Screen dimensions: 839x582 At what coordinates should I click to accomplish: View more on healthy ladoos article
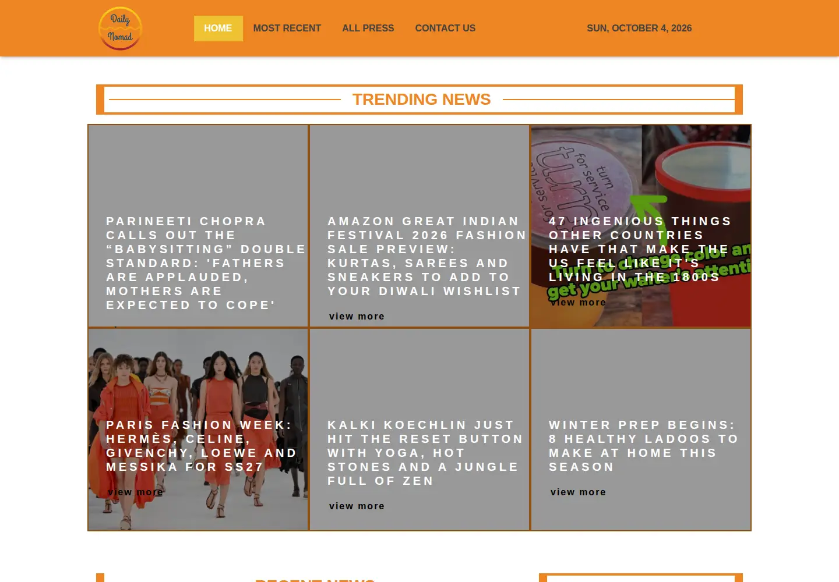point(578,492)
